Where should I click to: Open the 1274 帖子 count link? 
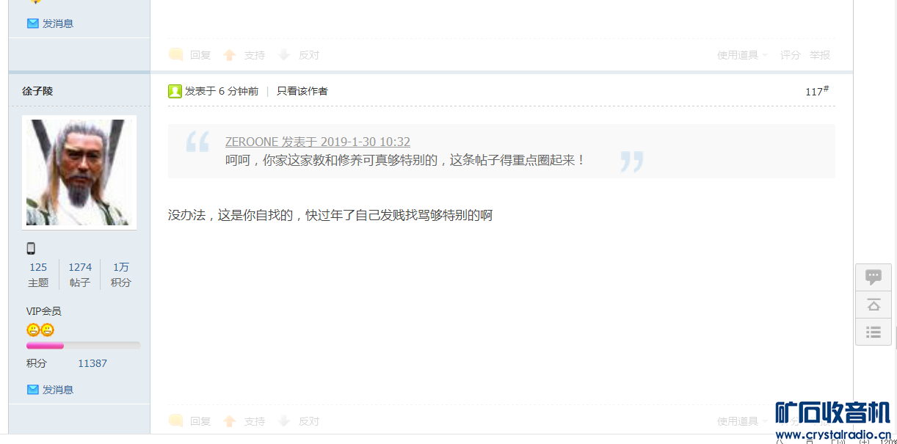click(80, 274)
